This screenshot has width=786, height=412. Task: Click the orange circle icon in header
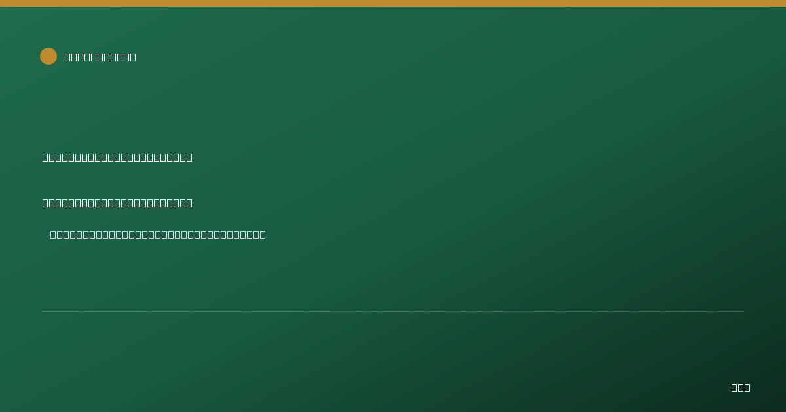(x=48, y=56)
